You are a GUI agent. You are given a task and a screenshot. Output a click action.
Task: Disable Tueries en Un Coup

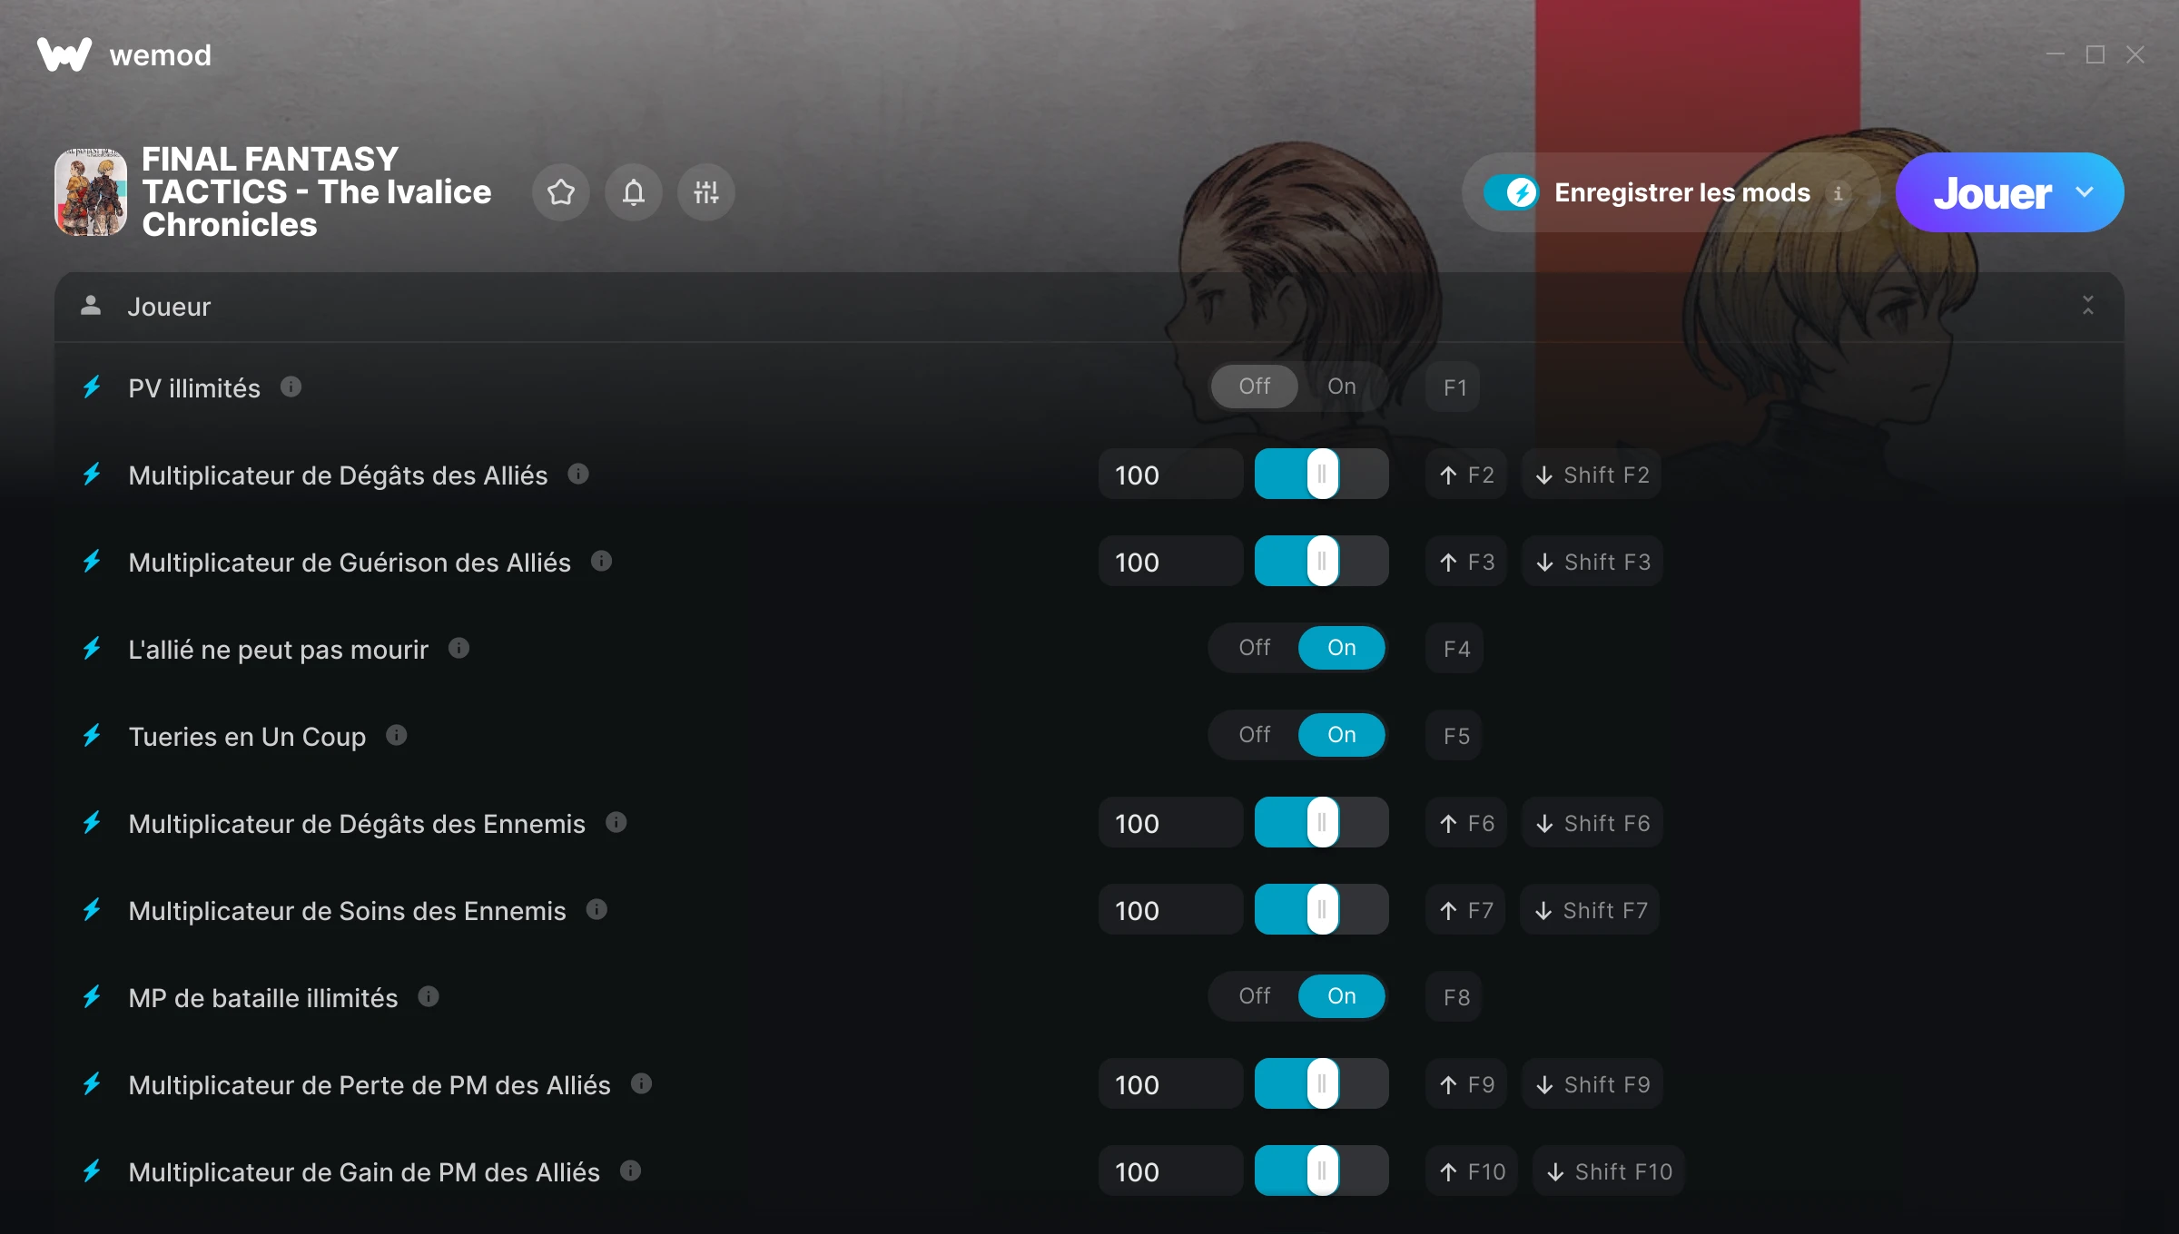click(1255, 735)
